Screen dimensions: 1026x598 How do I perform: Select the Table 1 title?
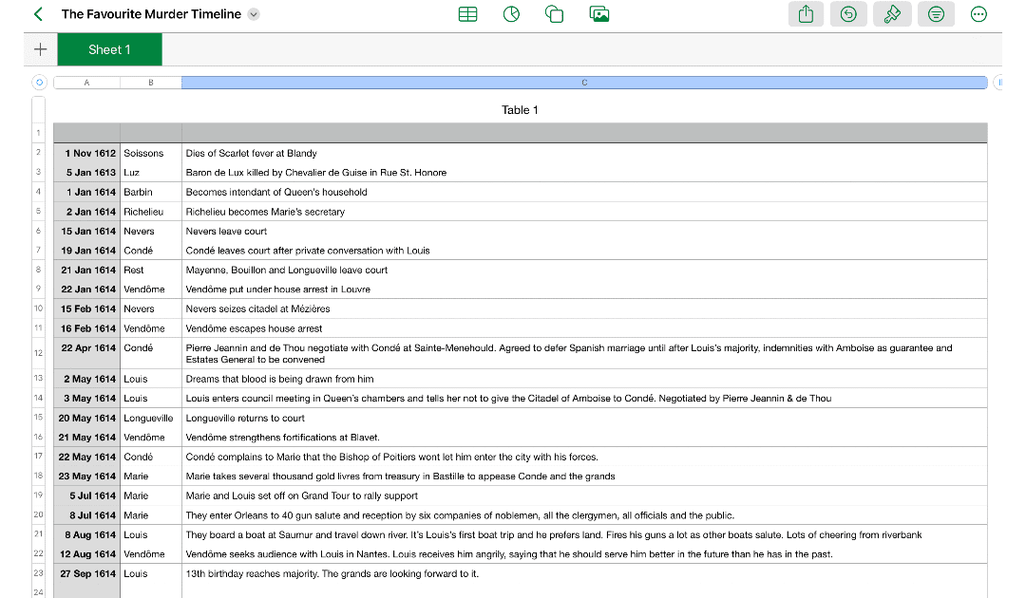(520, 110)
